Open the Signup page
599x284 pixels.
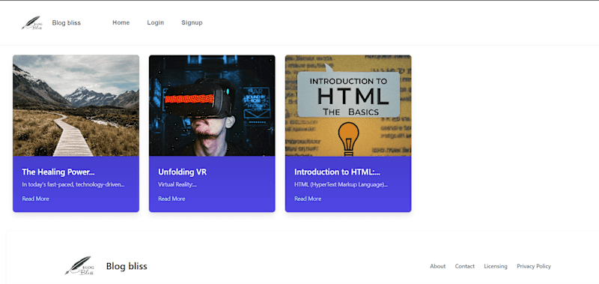pos(192,22)
